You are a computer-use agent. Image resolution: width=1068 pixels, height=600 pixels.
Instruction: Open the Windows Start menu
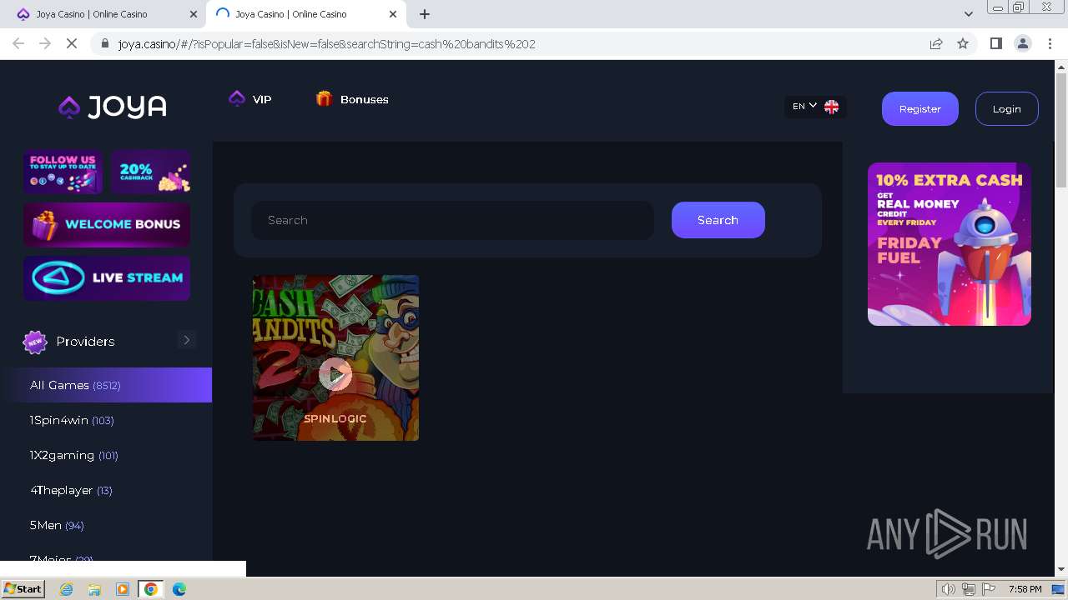(x=23, y=588)
